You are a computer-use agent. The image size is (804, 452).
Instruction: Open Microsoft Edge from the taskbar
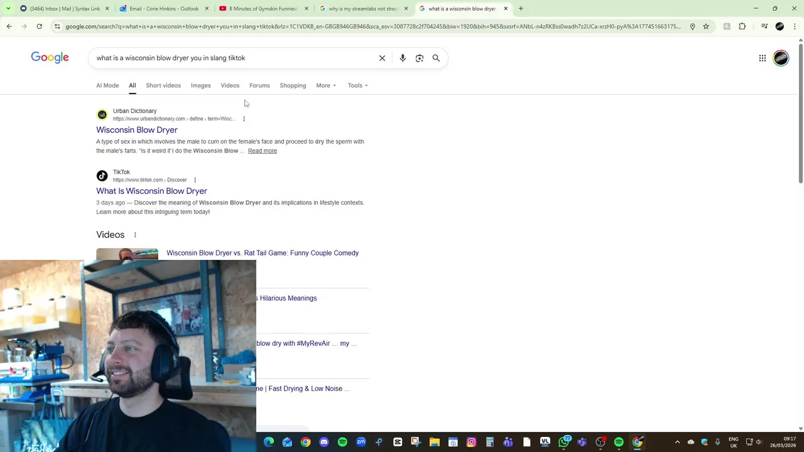pyautogui.click(x=269, y=443)
